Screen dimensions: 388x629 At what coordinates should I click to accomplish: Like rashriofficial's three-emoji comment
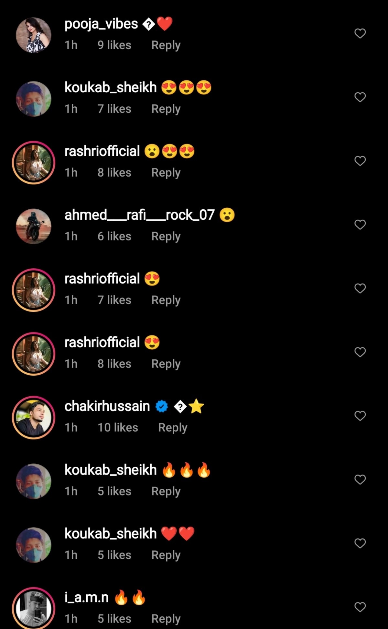[360, 161]
